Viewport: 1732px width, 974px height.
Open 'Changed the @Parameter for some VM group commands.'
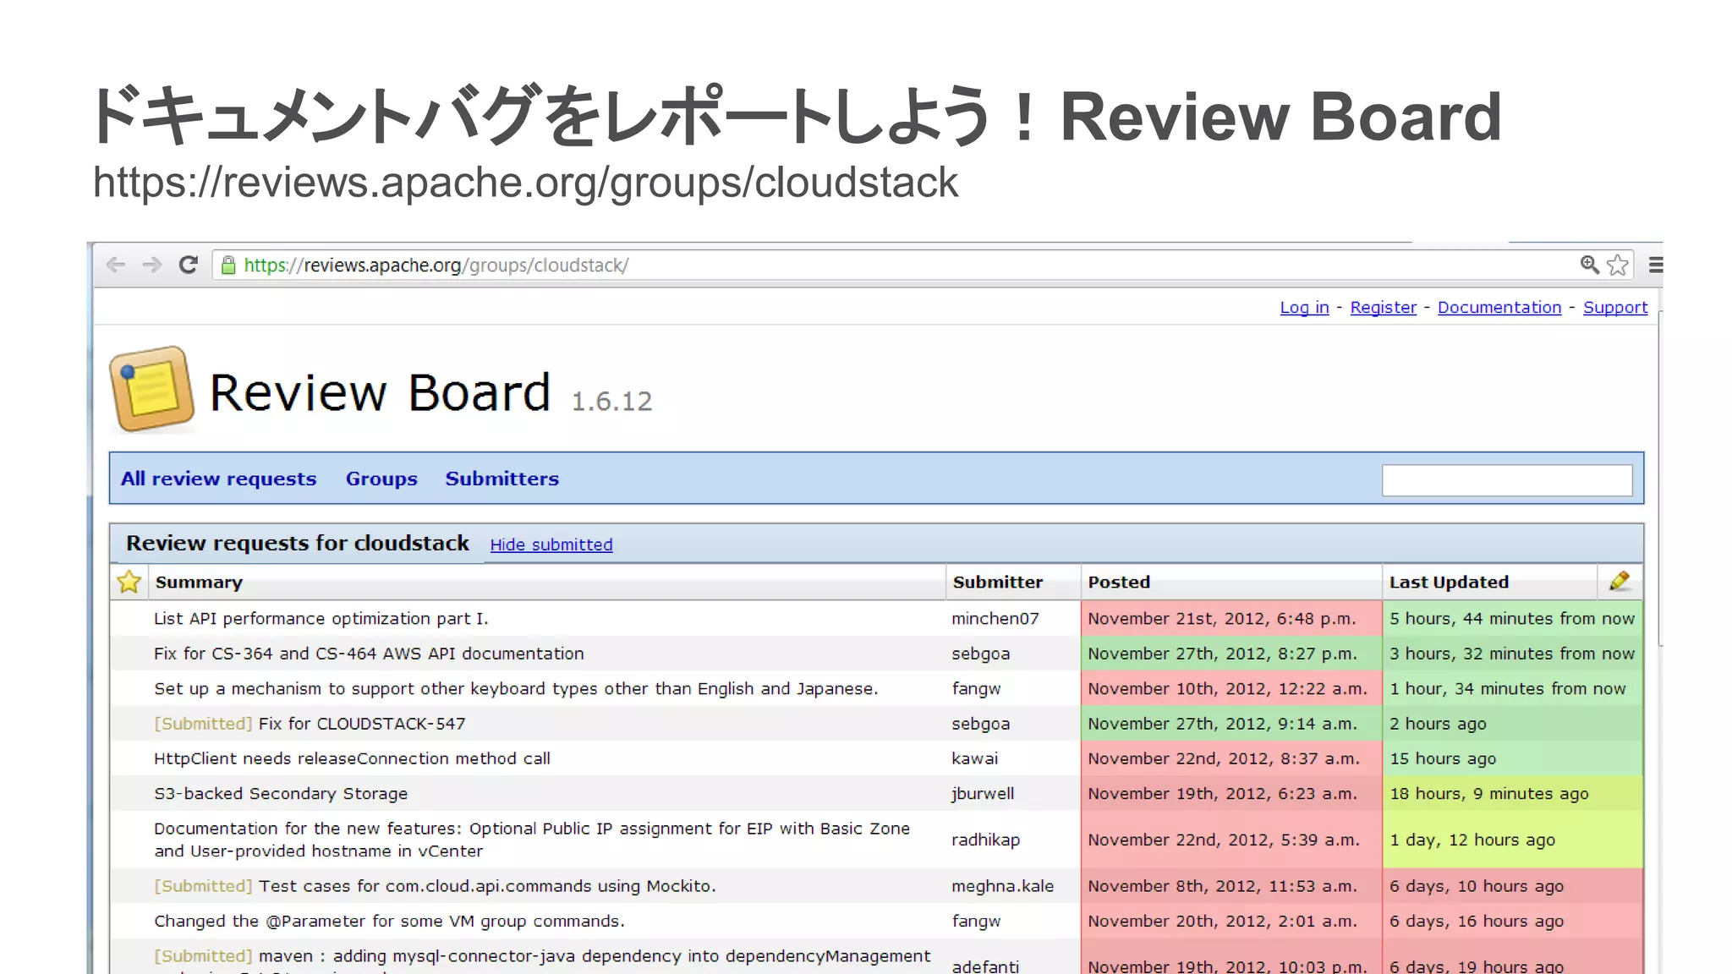(389, 922)
